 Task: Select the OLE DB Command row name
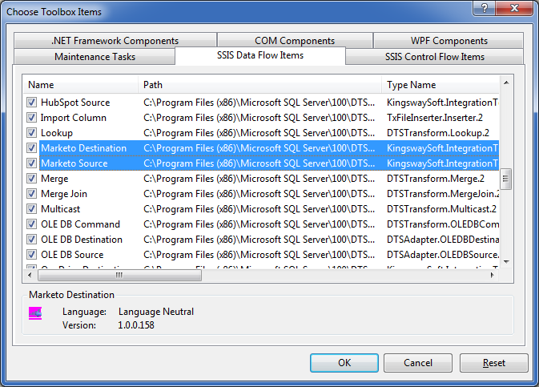point(80,224)
